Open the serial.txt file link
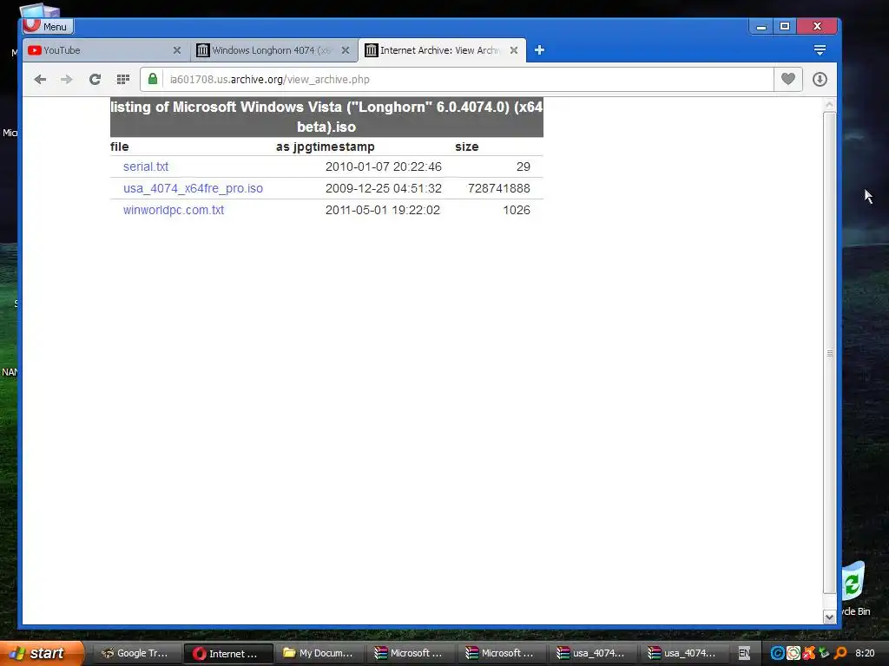Image resolution: width=889 pixels, height=666 pixels. click(x=146, y=166)
